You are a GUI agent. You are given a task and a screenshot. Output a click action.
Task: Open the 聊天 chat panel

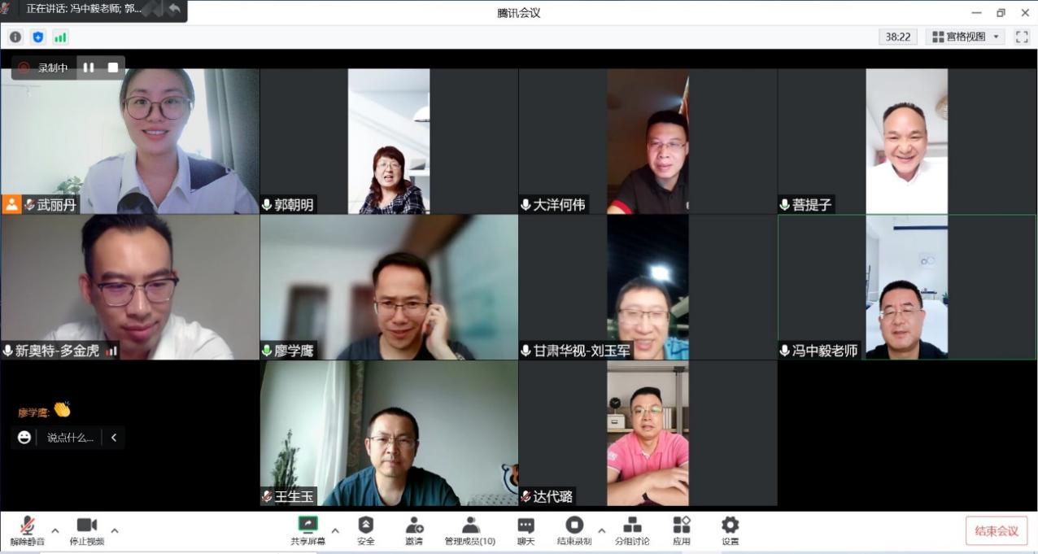pyautogui.click(x=526, y=530)
